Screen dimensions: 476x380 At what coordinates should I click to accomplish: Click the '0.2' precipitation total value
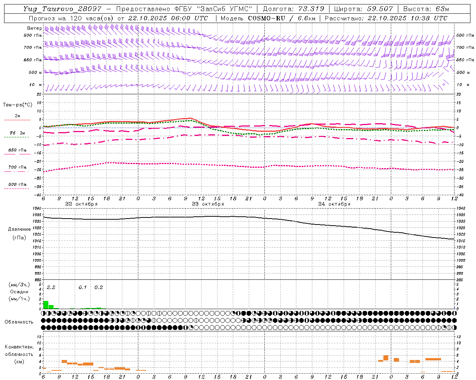click(x=99, y=288)
